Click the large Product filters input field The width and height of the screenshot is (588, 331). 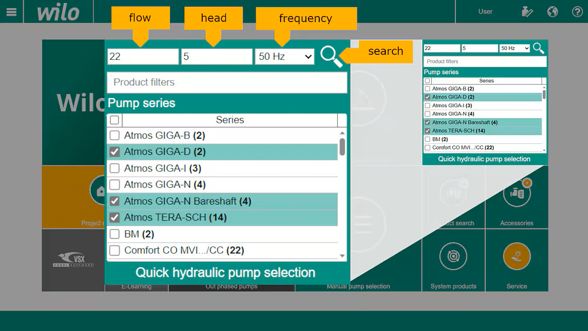point(227,82)
